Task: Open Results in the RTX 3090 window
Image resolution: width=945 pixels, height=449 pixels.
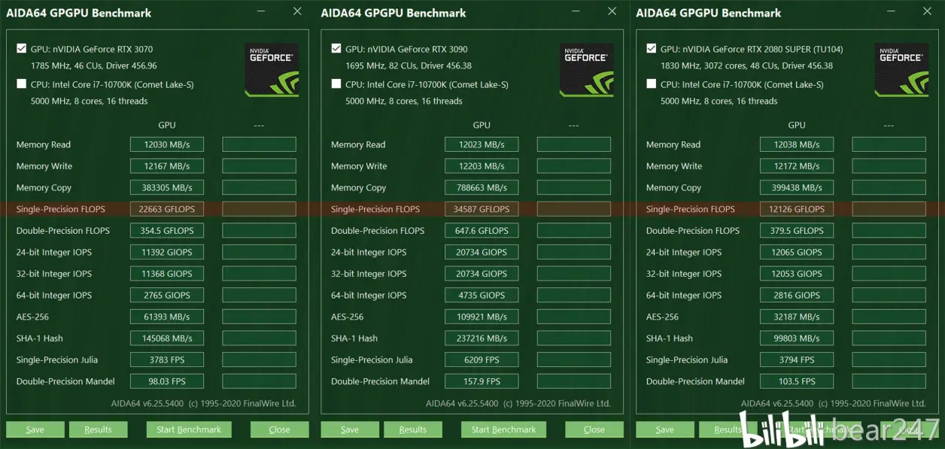Action: [x=413, y=429]
